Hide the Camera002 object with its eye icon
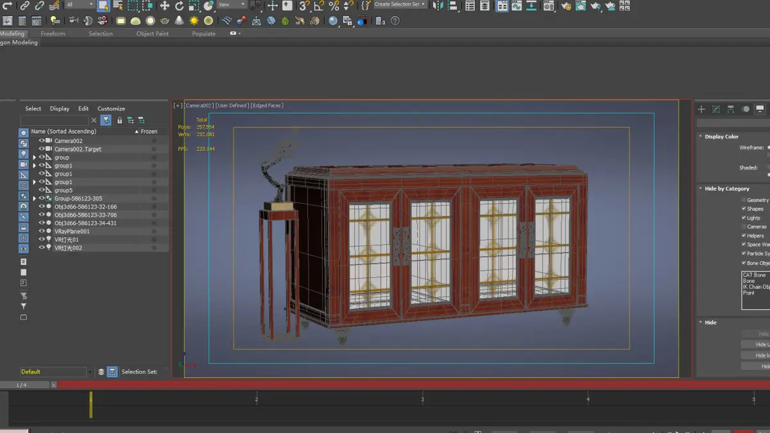 pyautogui.click(x=42, y=140)
